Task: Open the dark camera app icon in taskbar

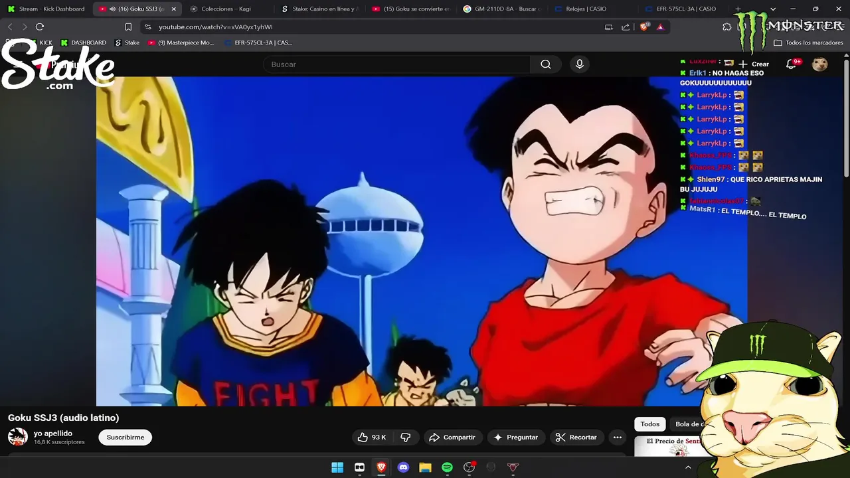Action: tap(359, 467)
